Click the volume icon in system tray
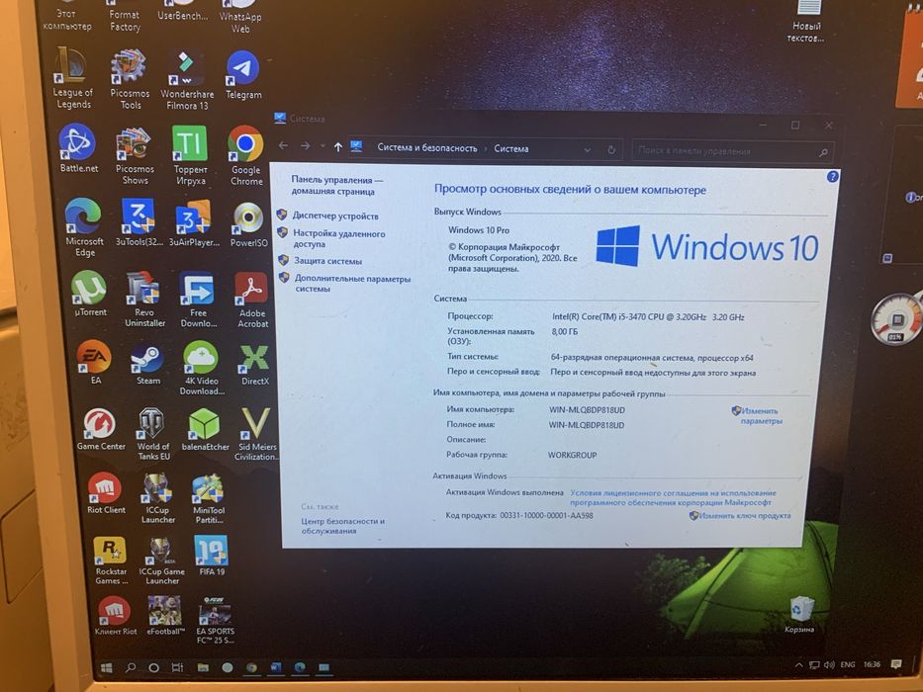 tap(829, 665)
